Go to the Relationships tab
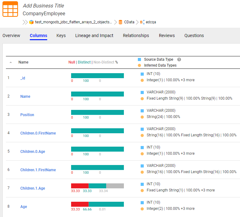The height and width of the screenshot is (217, 240). pos(136,35)
